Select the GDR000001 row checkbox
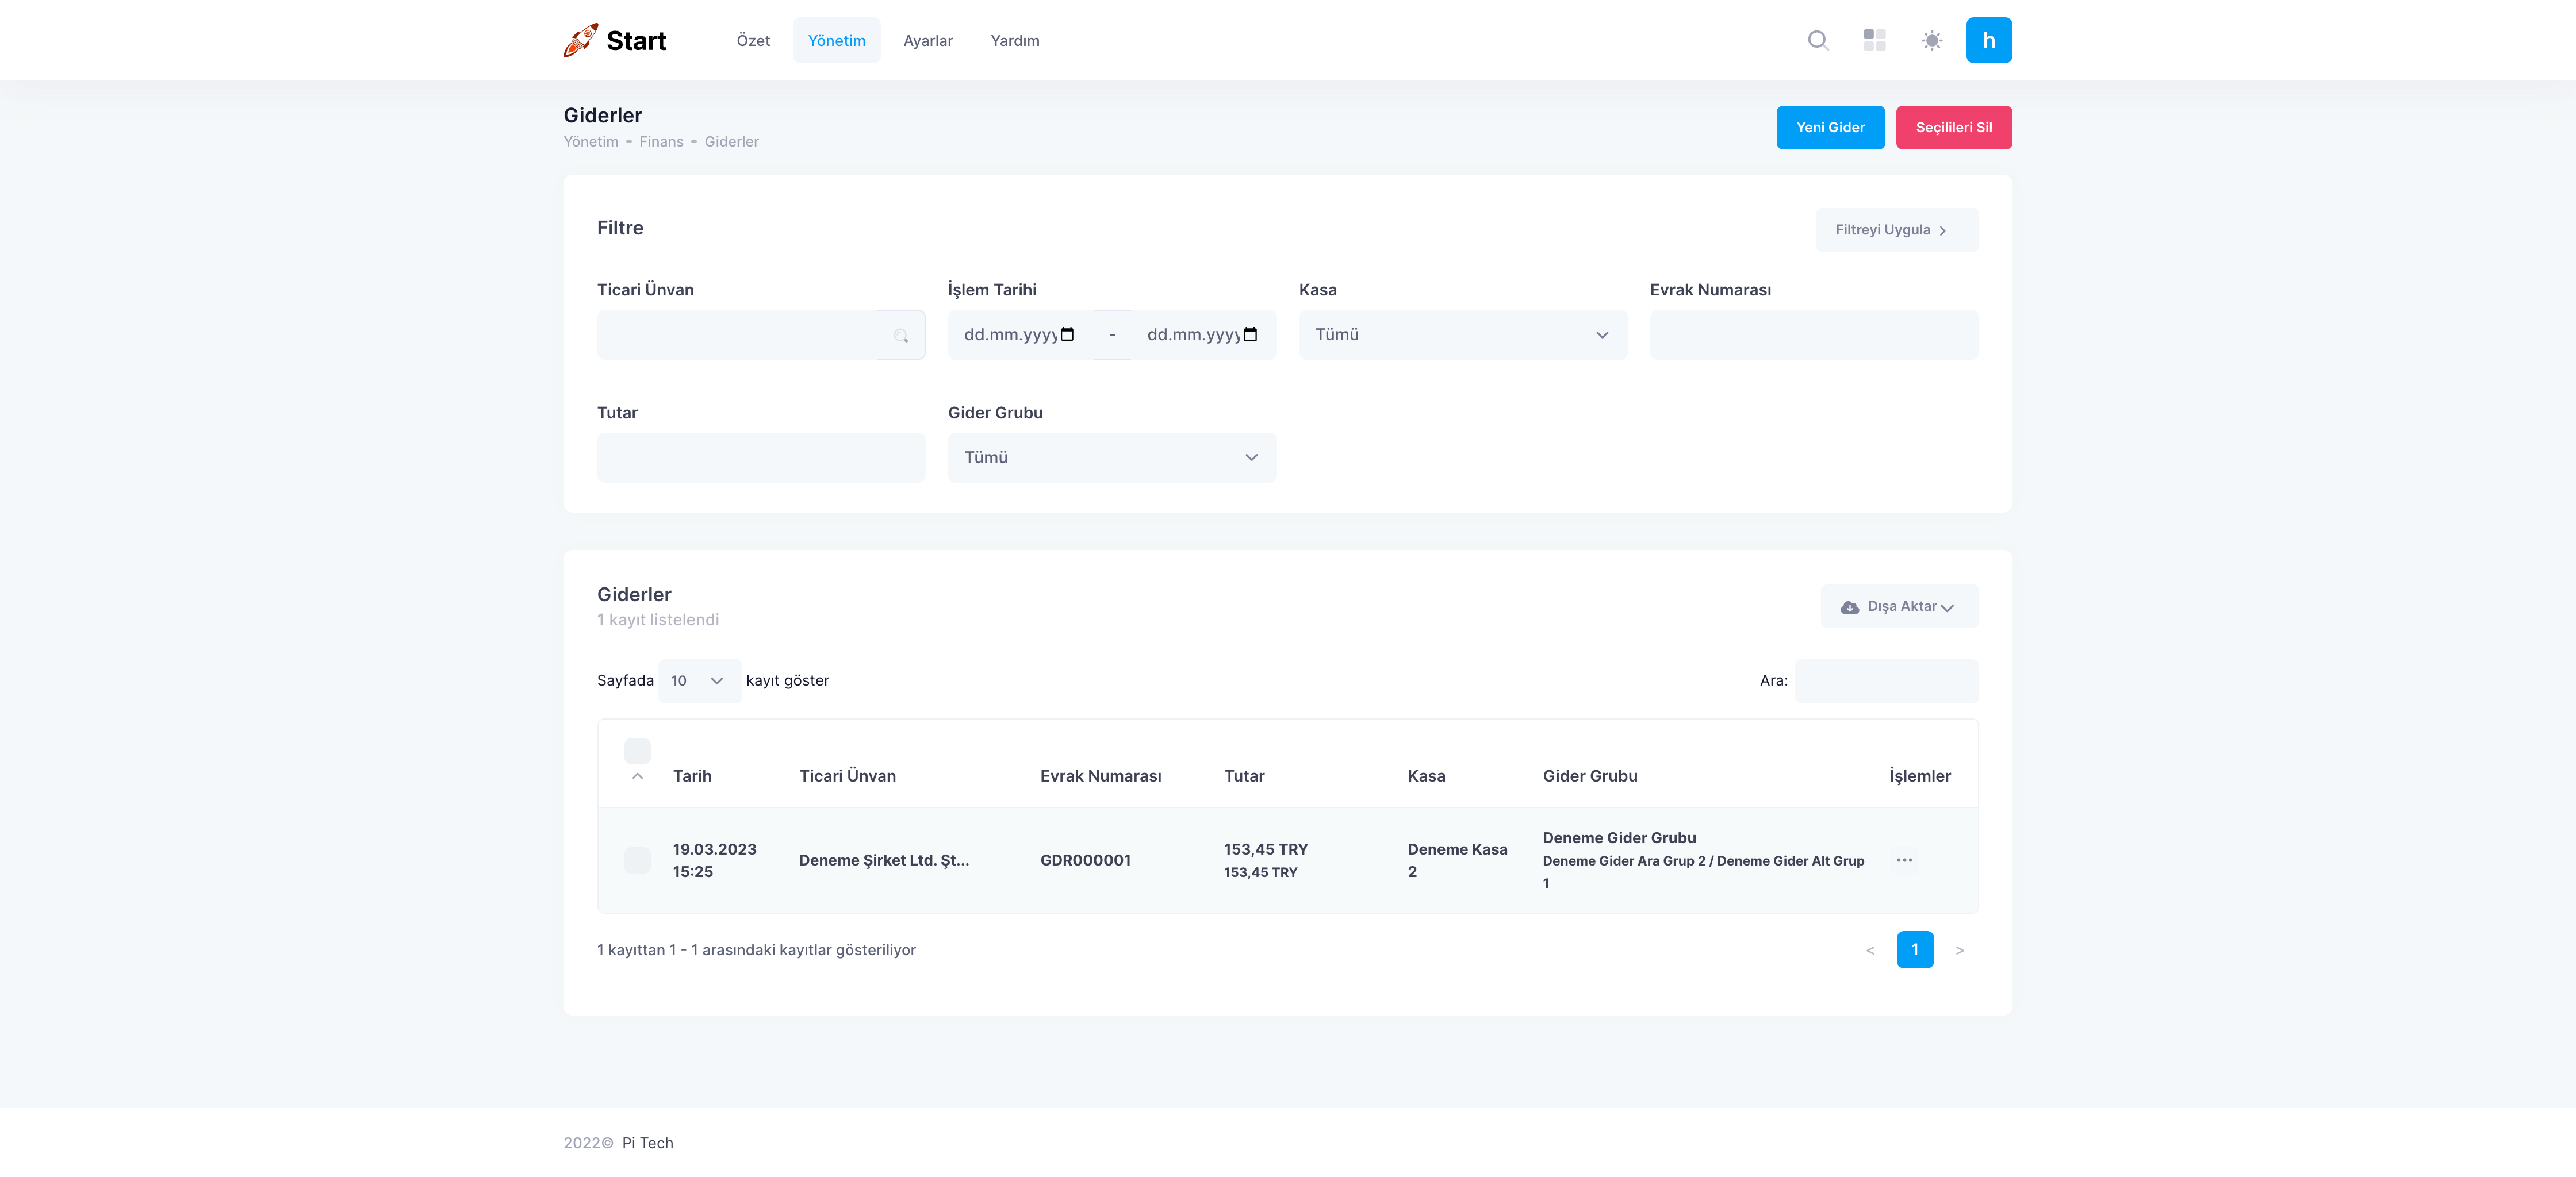Screen dimensions: 2576x1177 [x=637, y=860]
